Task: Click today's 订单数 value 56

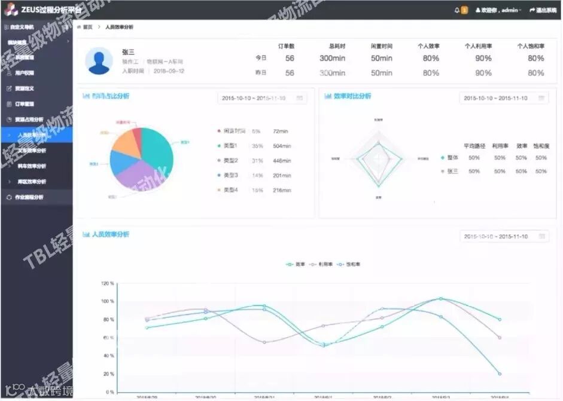Action: click(x=290, y=58)
